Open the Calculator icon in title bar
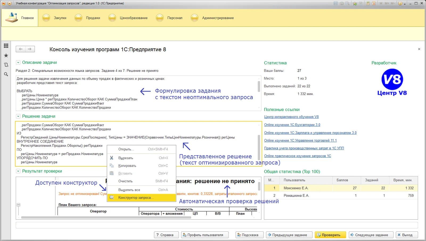Viewport: 426px width, 241px height. 368,3
